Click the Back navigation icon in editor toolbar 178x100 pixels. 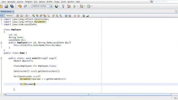tap(21, 16)
